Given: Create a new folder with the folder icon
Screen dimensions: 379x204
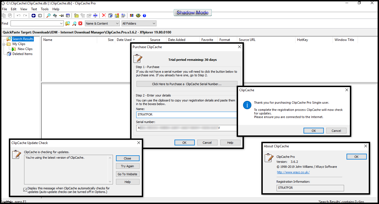Looking at the screenshot, I should point(76,16).
